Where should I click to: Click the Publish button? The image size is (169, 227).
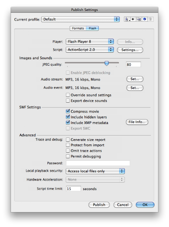tap(99, 205)
